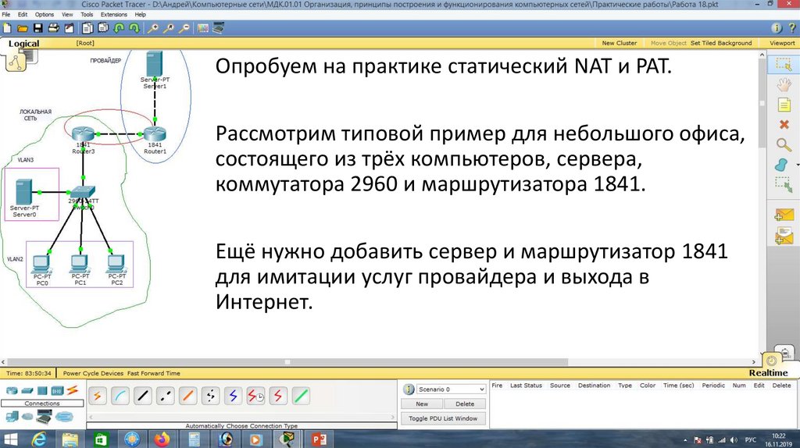
Task: Copy selection with the copy icon
Action: point(87,28)
